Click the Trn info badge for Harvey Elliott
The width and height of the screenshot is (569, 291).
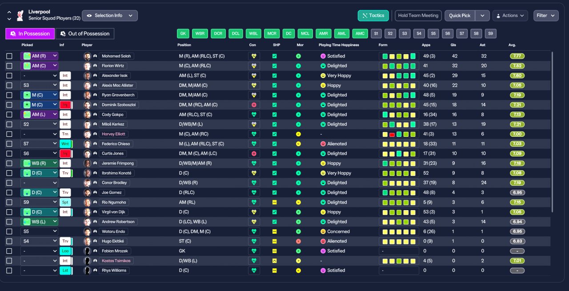[x=65, y=134]
